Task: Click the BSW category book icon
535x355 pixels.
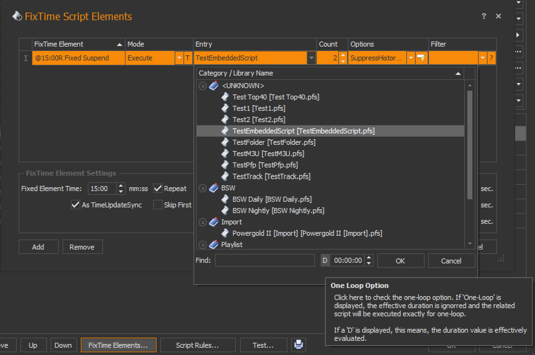Action: tap(214, 188)
